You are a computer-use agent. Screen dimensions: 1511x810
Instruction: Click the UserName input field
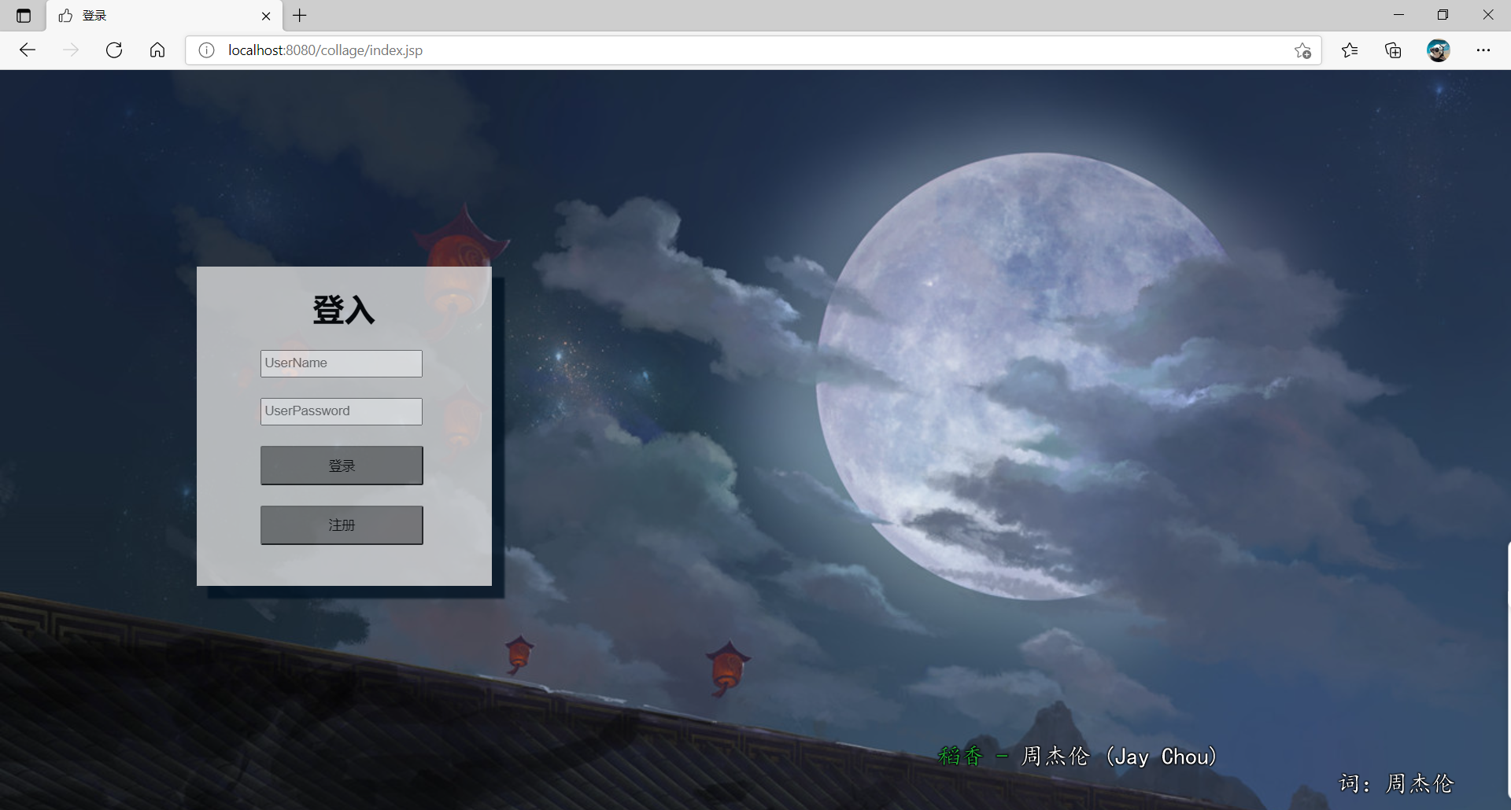(x=342, y=363)
